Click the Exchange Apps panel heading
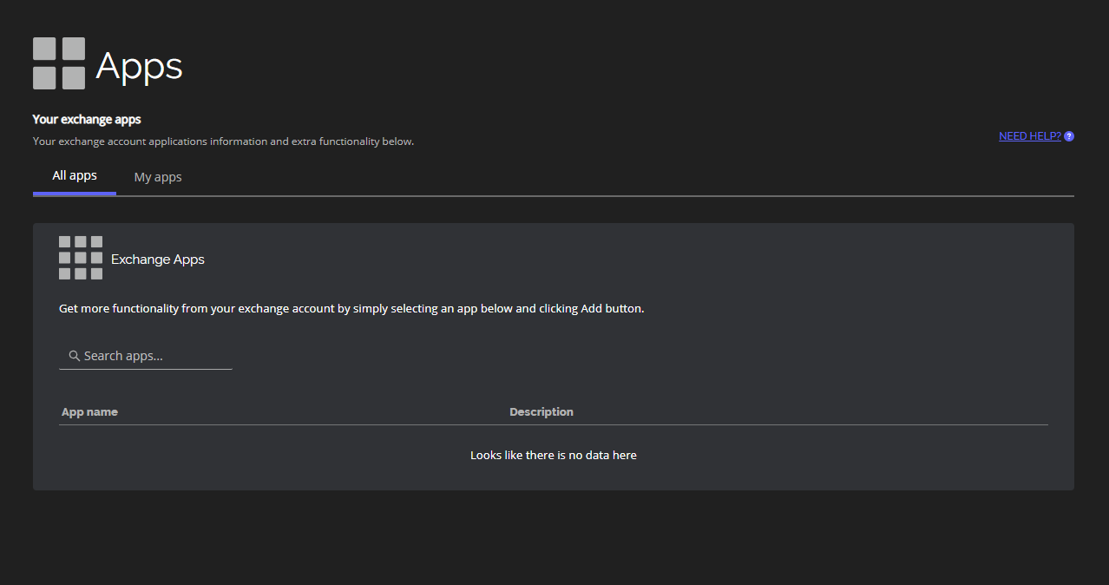This screenshot has width=1109, height=585. (x=158, y=260)
